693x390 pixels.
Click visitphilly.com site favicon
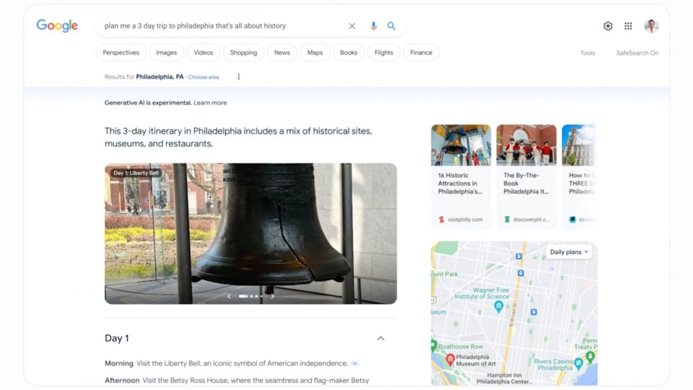pyautogui.click(x=441, y=220)
